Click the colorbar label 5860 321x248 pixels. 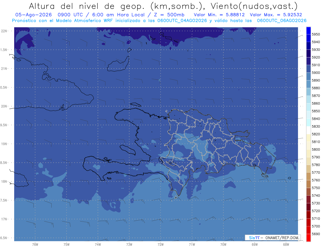316,103
